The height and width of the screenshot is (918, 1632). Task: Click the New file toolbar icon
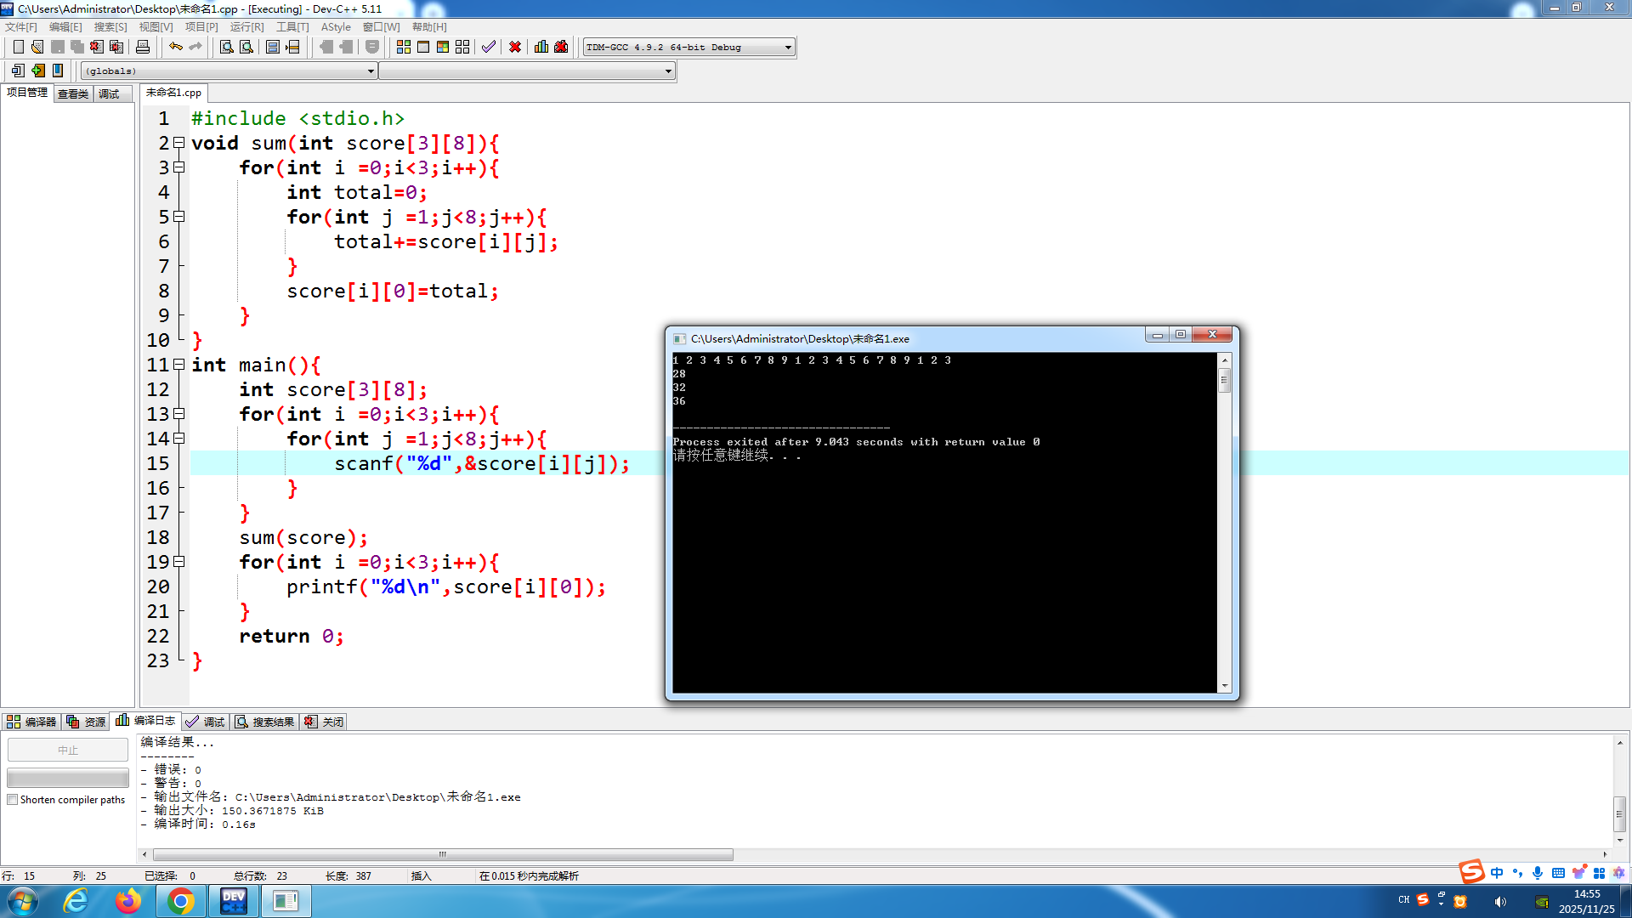[18, 47]
